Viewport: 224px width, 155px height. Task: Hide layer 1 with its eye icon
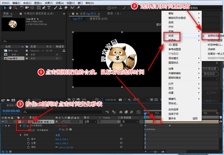coord(3,122)
